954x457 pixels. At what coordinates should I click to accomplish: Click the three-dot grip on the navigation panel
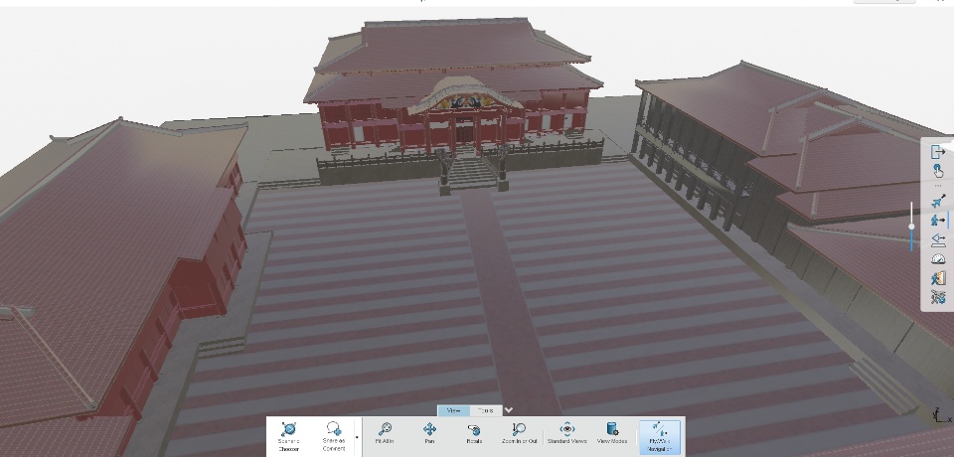pyautogui.click(x=938, y=186)
